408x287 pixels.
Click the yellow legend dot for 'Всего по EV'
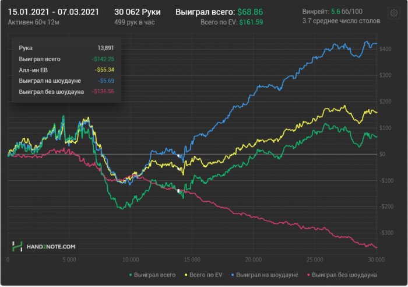[186, 275]
